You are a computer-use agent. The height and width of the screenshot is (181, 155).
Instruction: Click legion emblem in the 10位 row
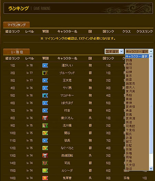point(45,133)
